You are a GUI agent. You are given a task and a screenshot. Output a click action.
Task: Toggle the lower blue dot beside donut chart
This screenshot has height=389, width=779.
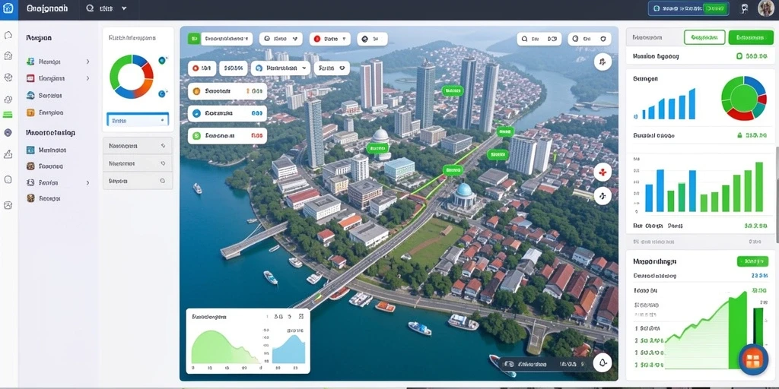[162, 93]
